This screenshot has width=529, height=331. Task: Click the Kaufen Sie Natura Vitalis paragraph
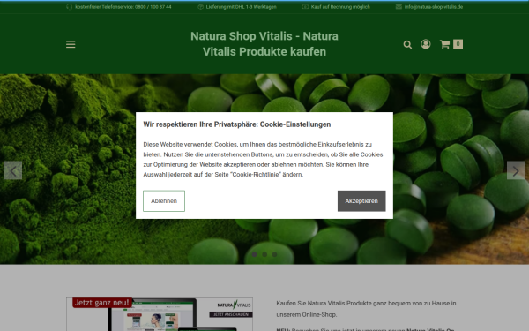(366, 309)
